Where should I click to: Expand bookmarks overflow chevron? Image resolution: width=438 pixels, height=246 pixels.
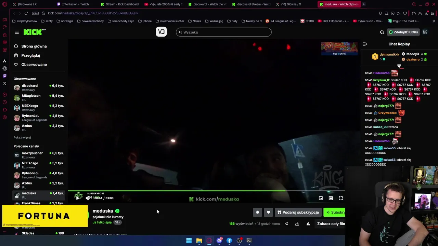pos(434,21)
